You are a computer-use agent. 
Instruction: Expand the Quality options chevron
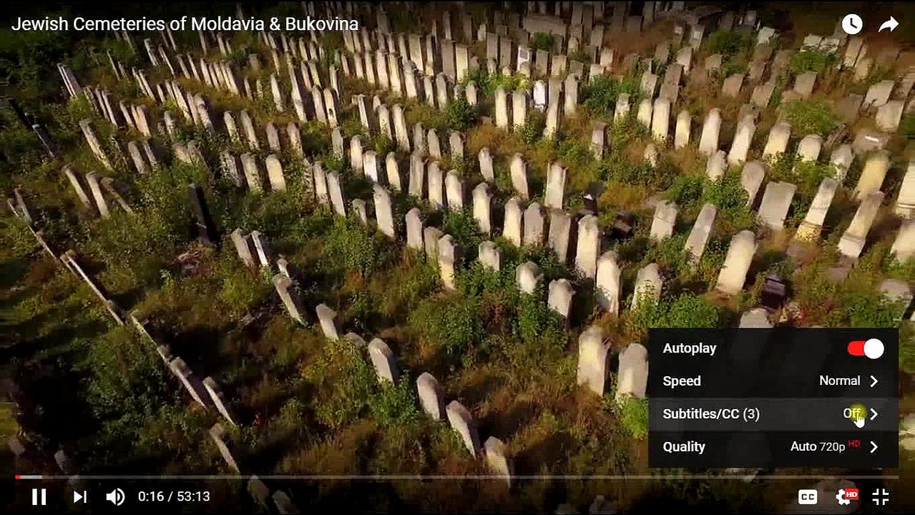tap(874, 447)
